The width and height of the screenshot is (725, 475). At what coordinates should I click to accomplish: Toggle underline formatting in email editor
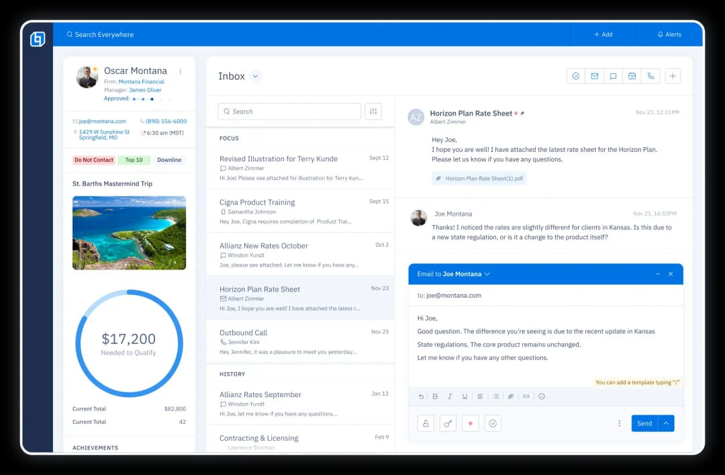465,396
